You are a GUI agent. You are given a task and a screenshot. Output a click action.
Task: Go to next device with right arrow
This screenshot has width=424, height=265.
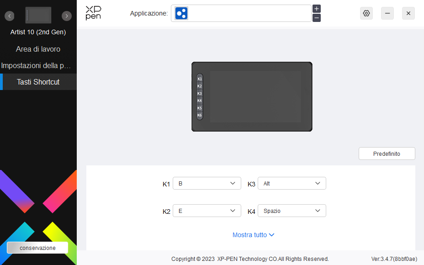click(x=67, y=16)
